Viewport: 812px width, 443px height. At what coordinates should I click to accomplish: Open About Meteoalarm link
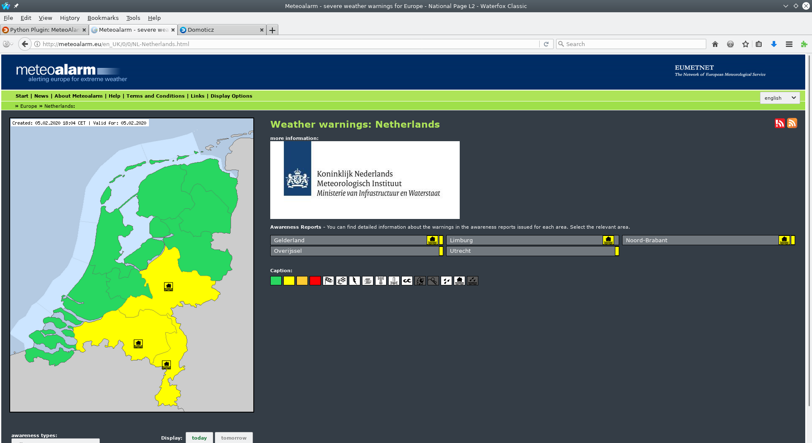[x=78, y=96]
